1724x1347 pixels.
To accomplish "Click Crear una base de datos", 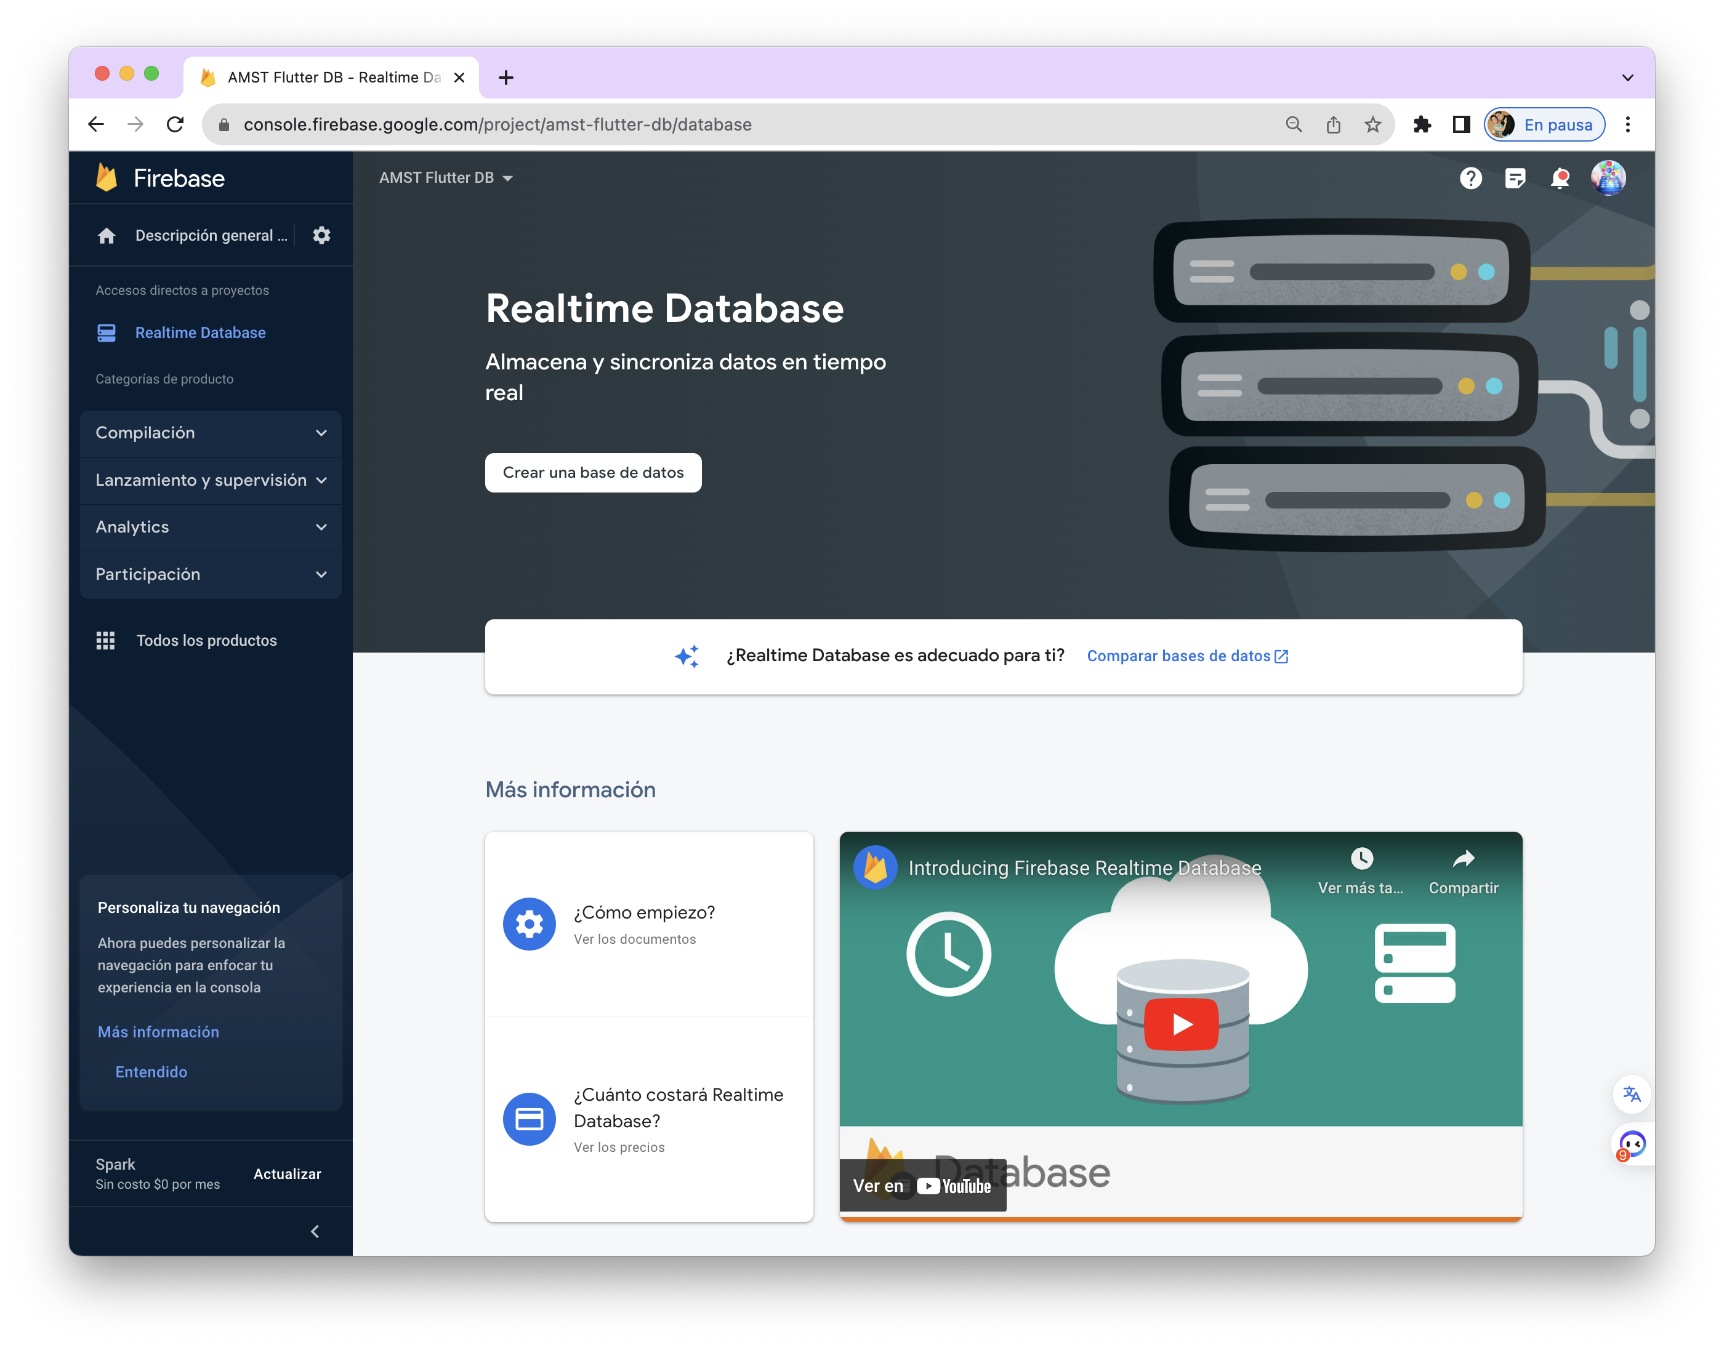I will point(593,473).
